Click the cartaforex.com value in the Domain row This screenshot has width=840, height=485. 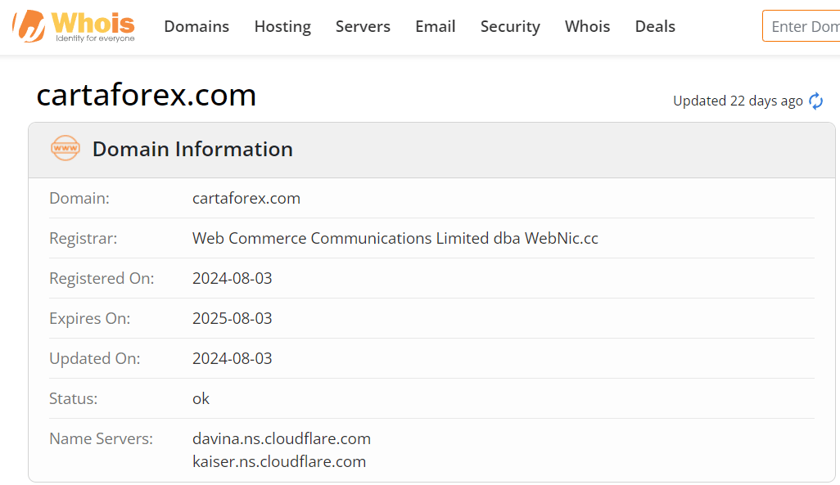(x=246, y=198)
